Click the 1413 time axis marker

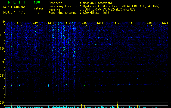[x=51, y=23]
